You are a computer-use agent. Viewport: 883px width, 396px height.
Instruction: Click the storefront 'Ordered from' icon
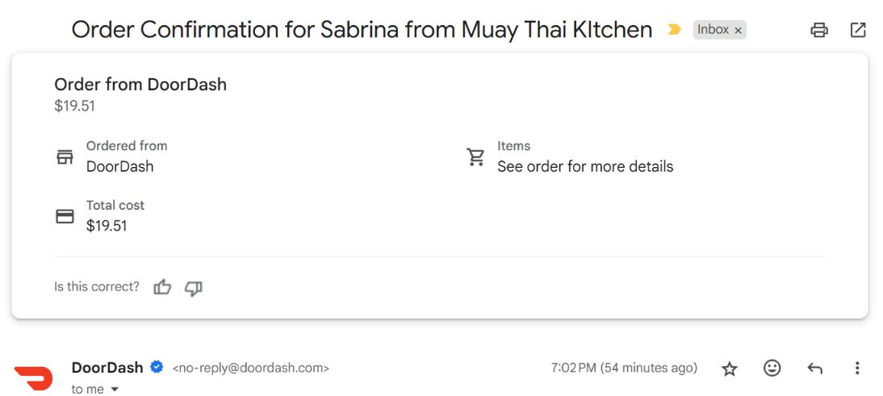tap(65, 156)
